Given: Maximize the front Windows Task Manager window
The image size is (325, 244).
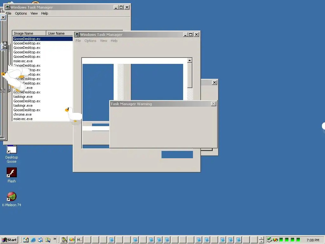Looking at the screenshot, I should click(x=191, y=34).
